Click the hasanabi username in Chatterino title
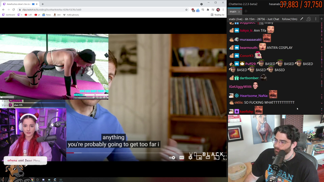This screenshot has height=182, width=324. pos(274,4)
